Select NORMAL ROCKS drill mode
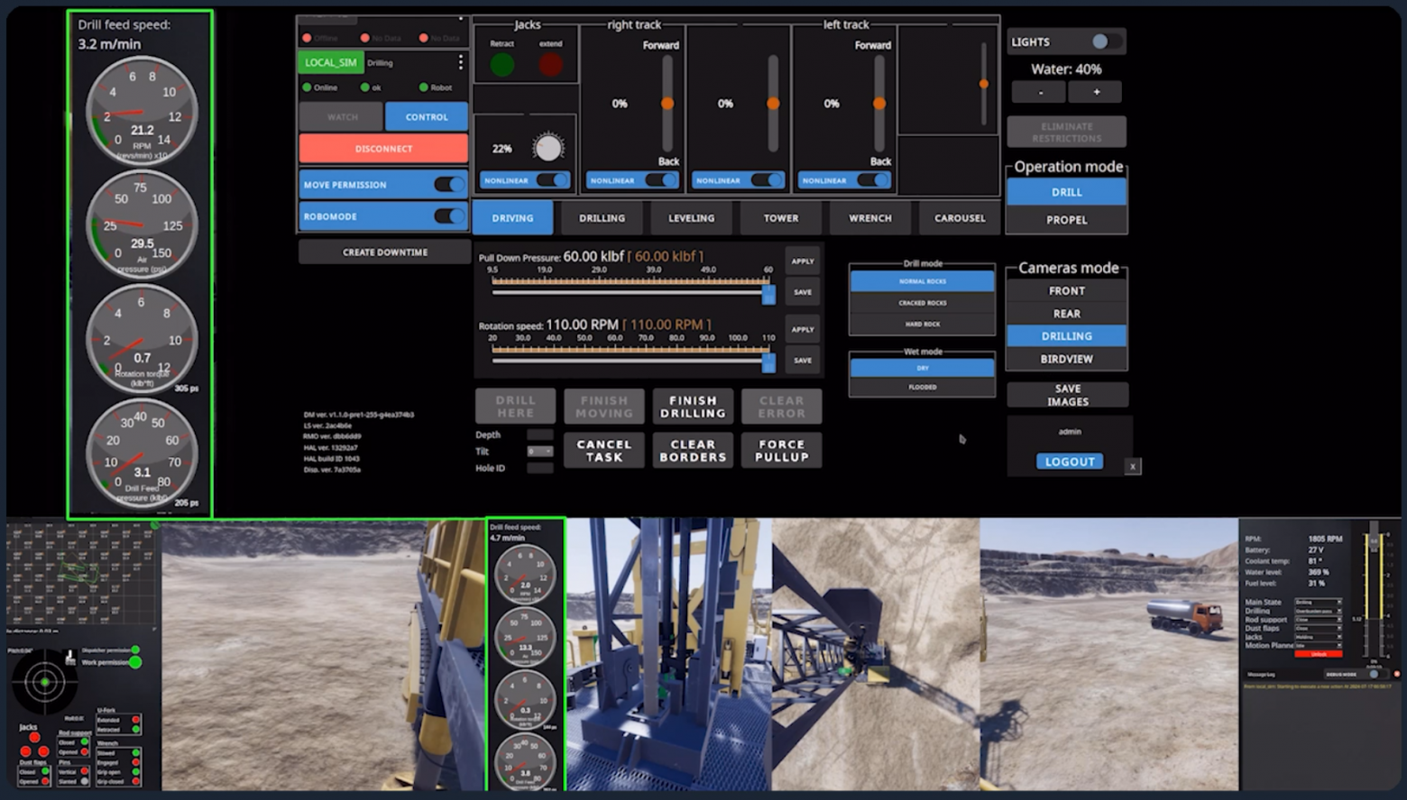This screenshot has width=1407, height=800. click(x=922, y=281)
